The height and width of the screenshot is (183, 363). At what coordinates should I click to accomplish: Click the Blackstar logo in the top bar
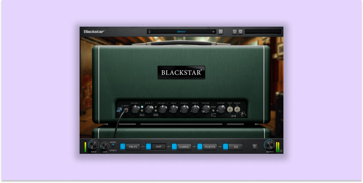[94, 32]
